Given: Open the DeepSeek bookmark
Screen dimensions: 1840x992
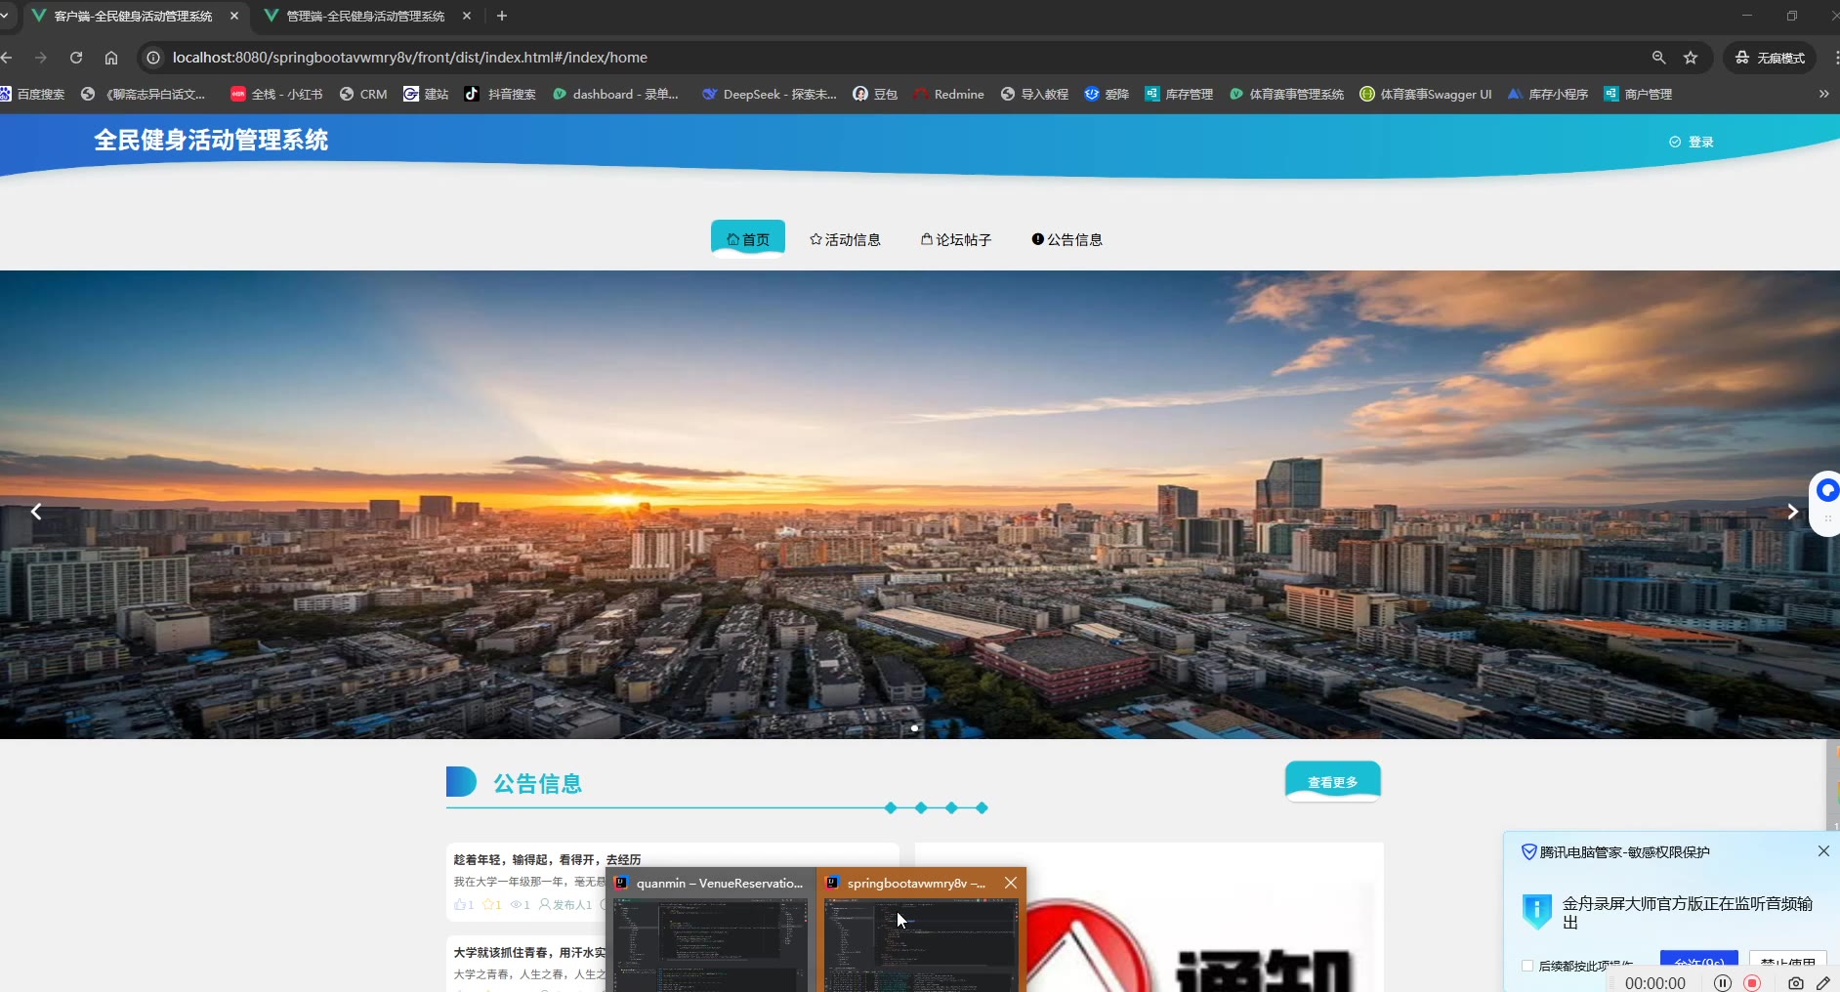Looking at the screenshot, I should (x=770, y=94).
